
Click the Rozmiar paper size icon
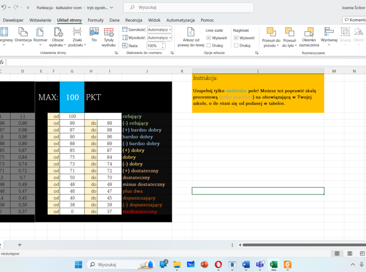(40, 35)
